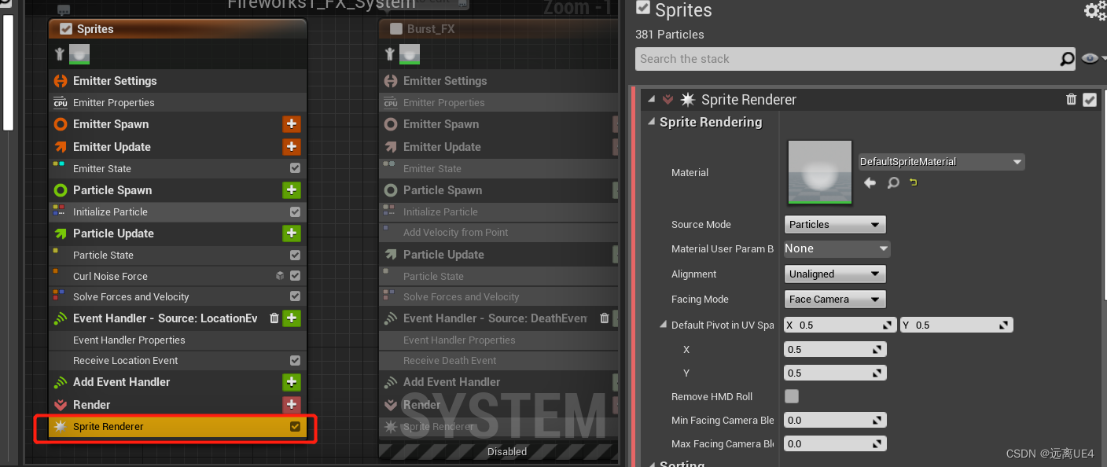
Task: Enable the Remove HMD Roll checkbox
Action: (792, 396)
